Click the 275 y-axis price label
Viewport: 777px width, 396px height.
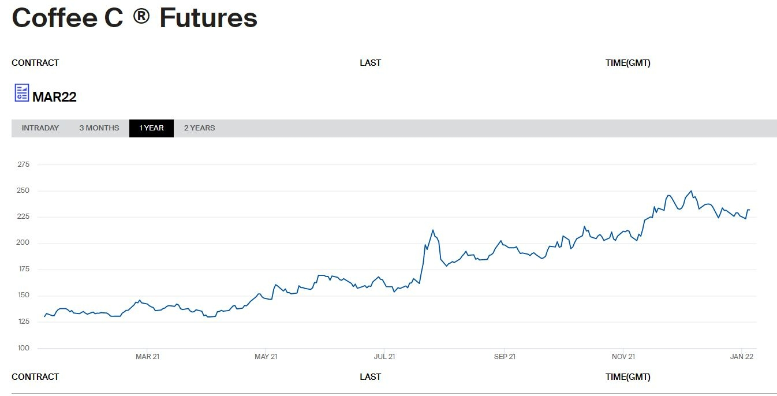(x=24, y=165)
